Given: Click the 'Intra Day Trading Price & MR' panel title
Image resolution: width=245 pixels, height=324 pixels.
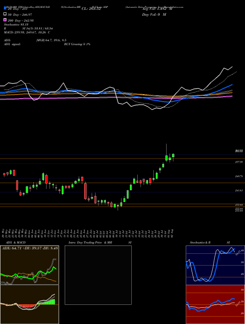Looking at the screenshot, I should coord(90,243).
